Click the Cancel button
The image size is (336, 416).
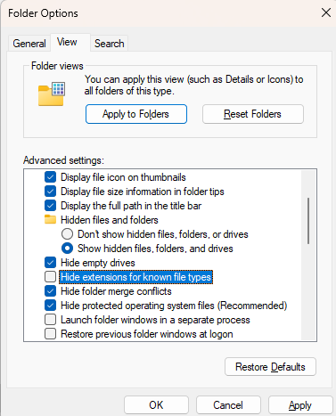(228, 405)
